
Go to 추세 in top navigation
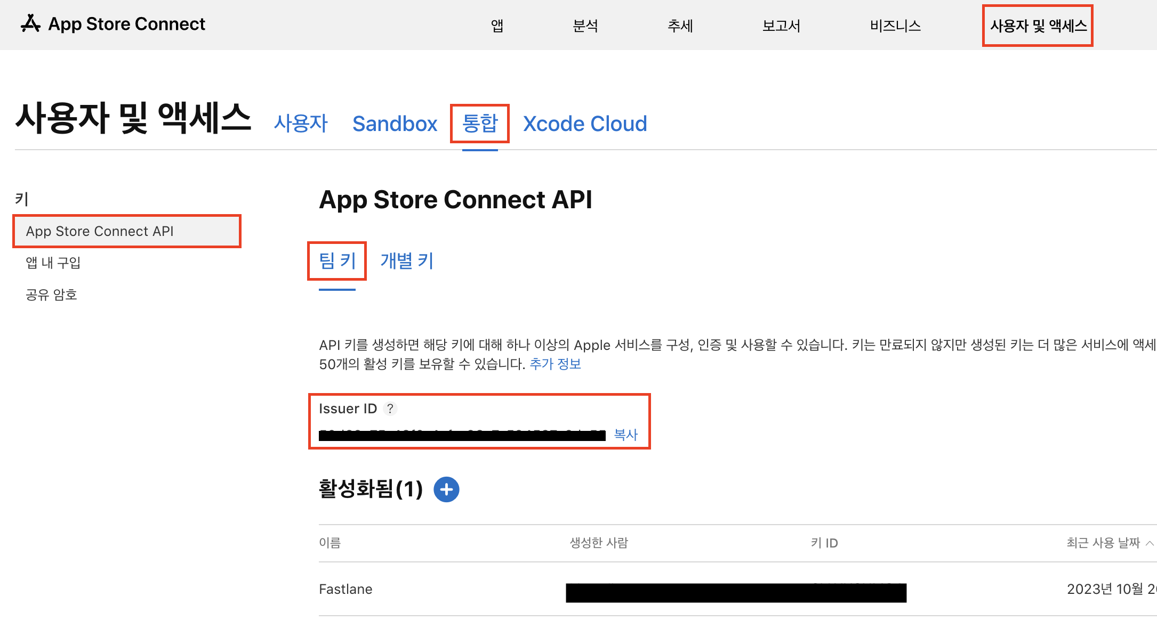pos(680,26)
